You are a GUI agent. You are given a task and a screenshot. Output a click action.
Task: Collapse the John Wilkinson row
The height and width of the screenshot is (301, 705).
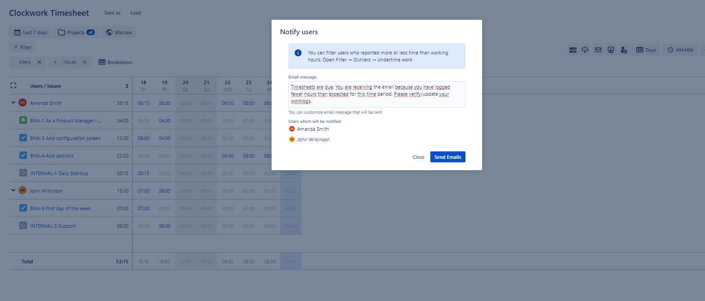13,190
